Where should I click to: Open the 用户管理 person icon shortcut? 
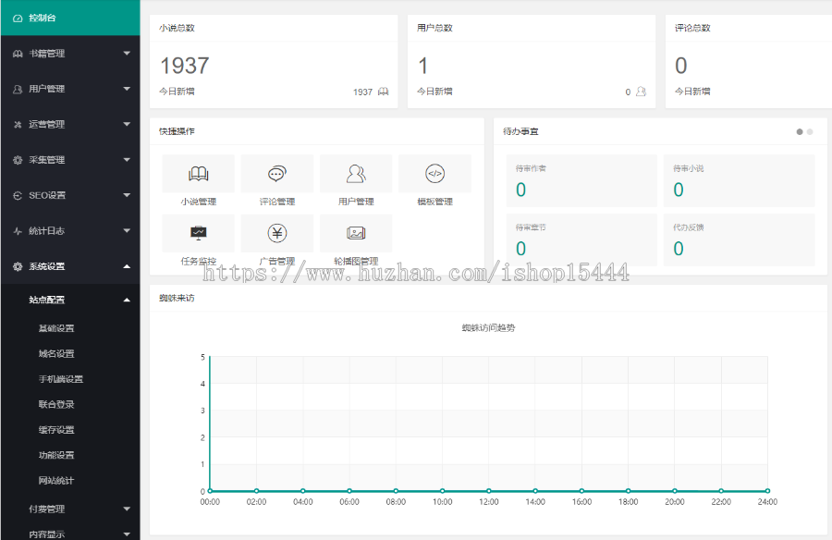point(356,174)
